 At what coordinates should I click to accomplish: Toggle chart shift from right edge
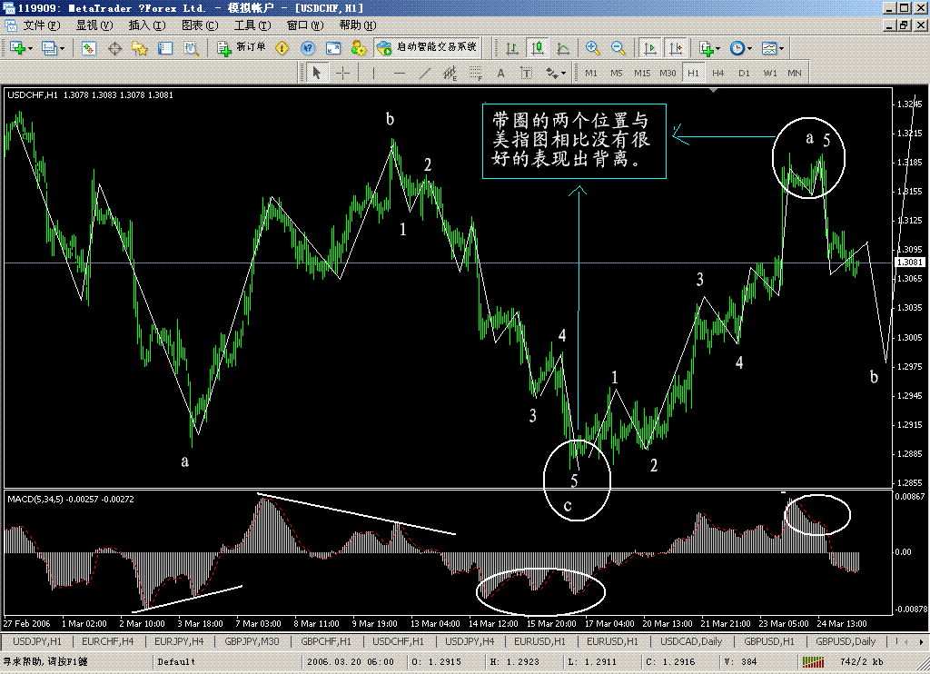point(676,49)
